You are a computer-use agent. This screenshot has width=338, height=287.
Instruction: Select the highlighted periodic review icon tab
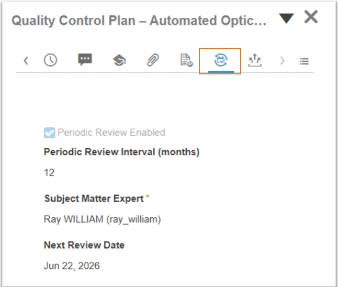coord(220,61)
